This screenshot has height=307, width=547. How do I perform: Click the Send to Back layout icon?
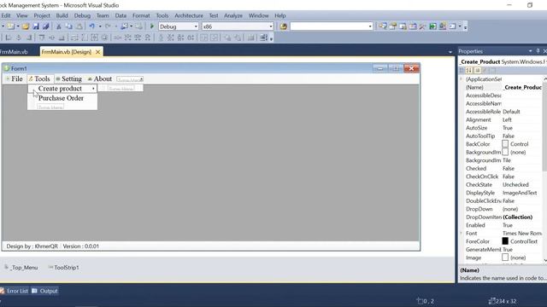click(x=238, y=38)
